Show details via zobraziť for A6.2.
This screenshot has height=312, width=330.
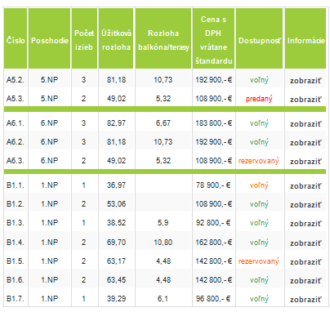tap(305, 143)
